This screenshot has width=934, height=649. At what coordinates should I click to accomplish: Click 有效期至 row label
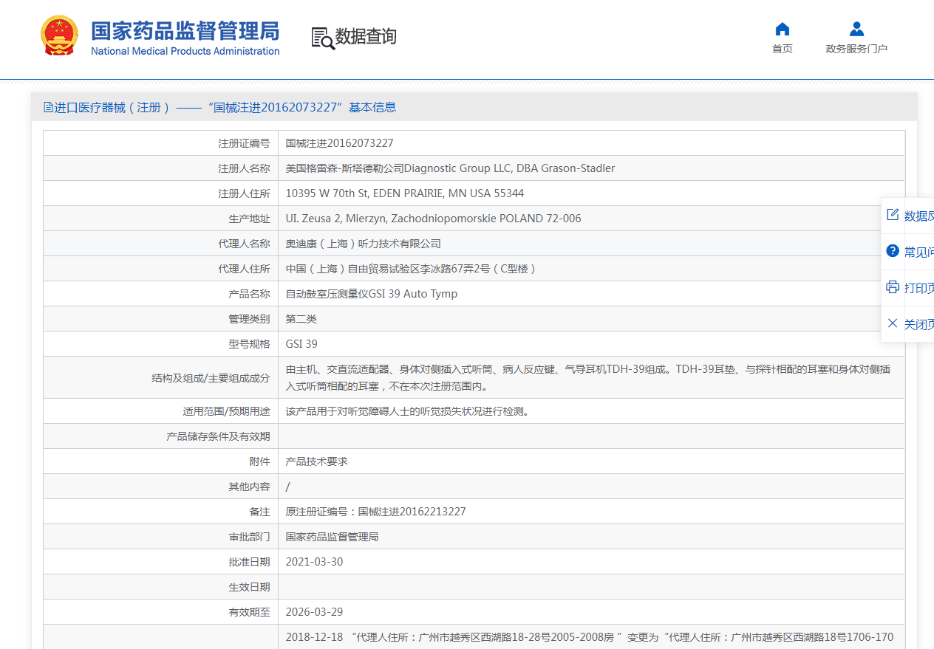point(249,612)
